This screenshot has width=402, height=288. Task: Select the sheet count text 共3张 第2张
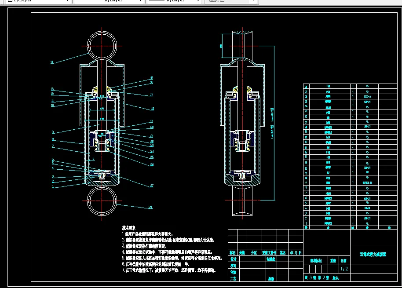pos(317,278)
